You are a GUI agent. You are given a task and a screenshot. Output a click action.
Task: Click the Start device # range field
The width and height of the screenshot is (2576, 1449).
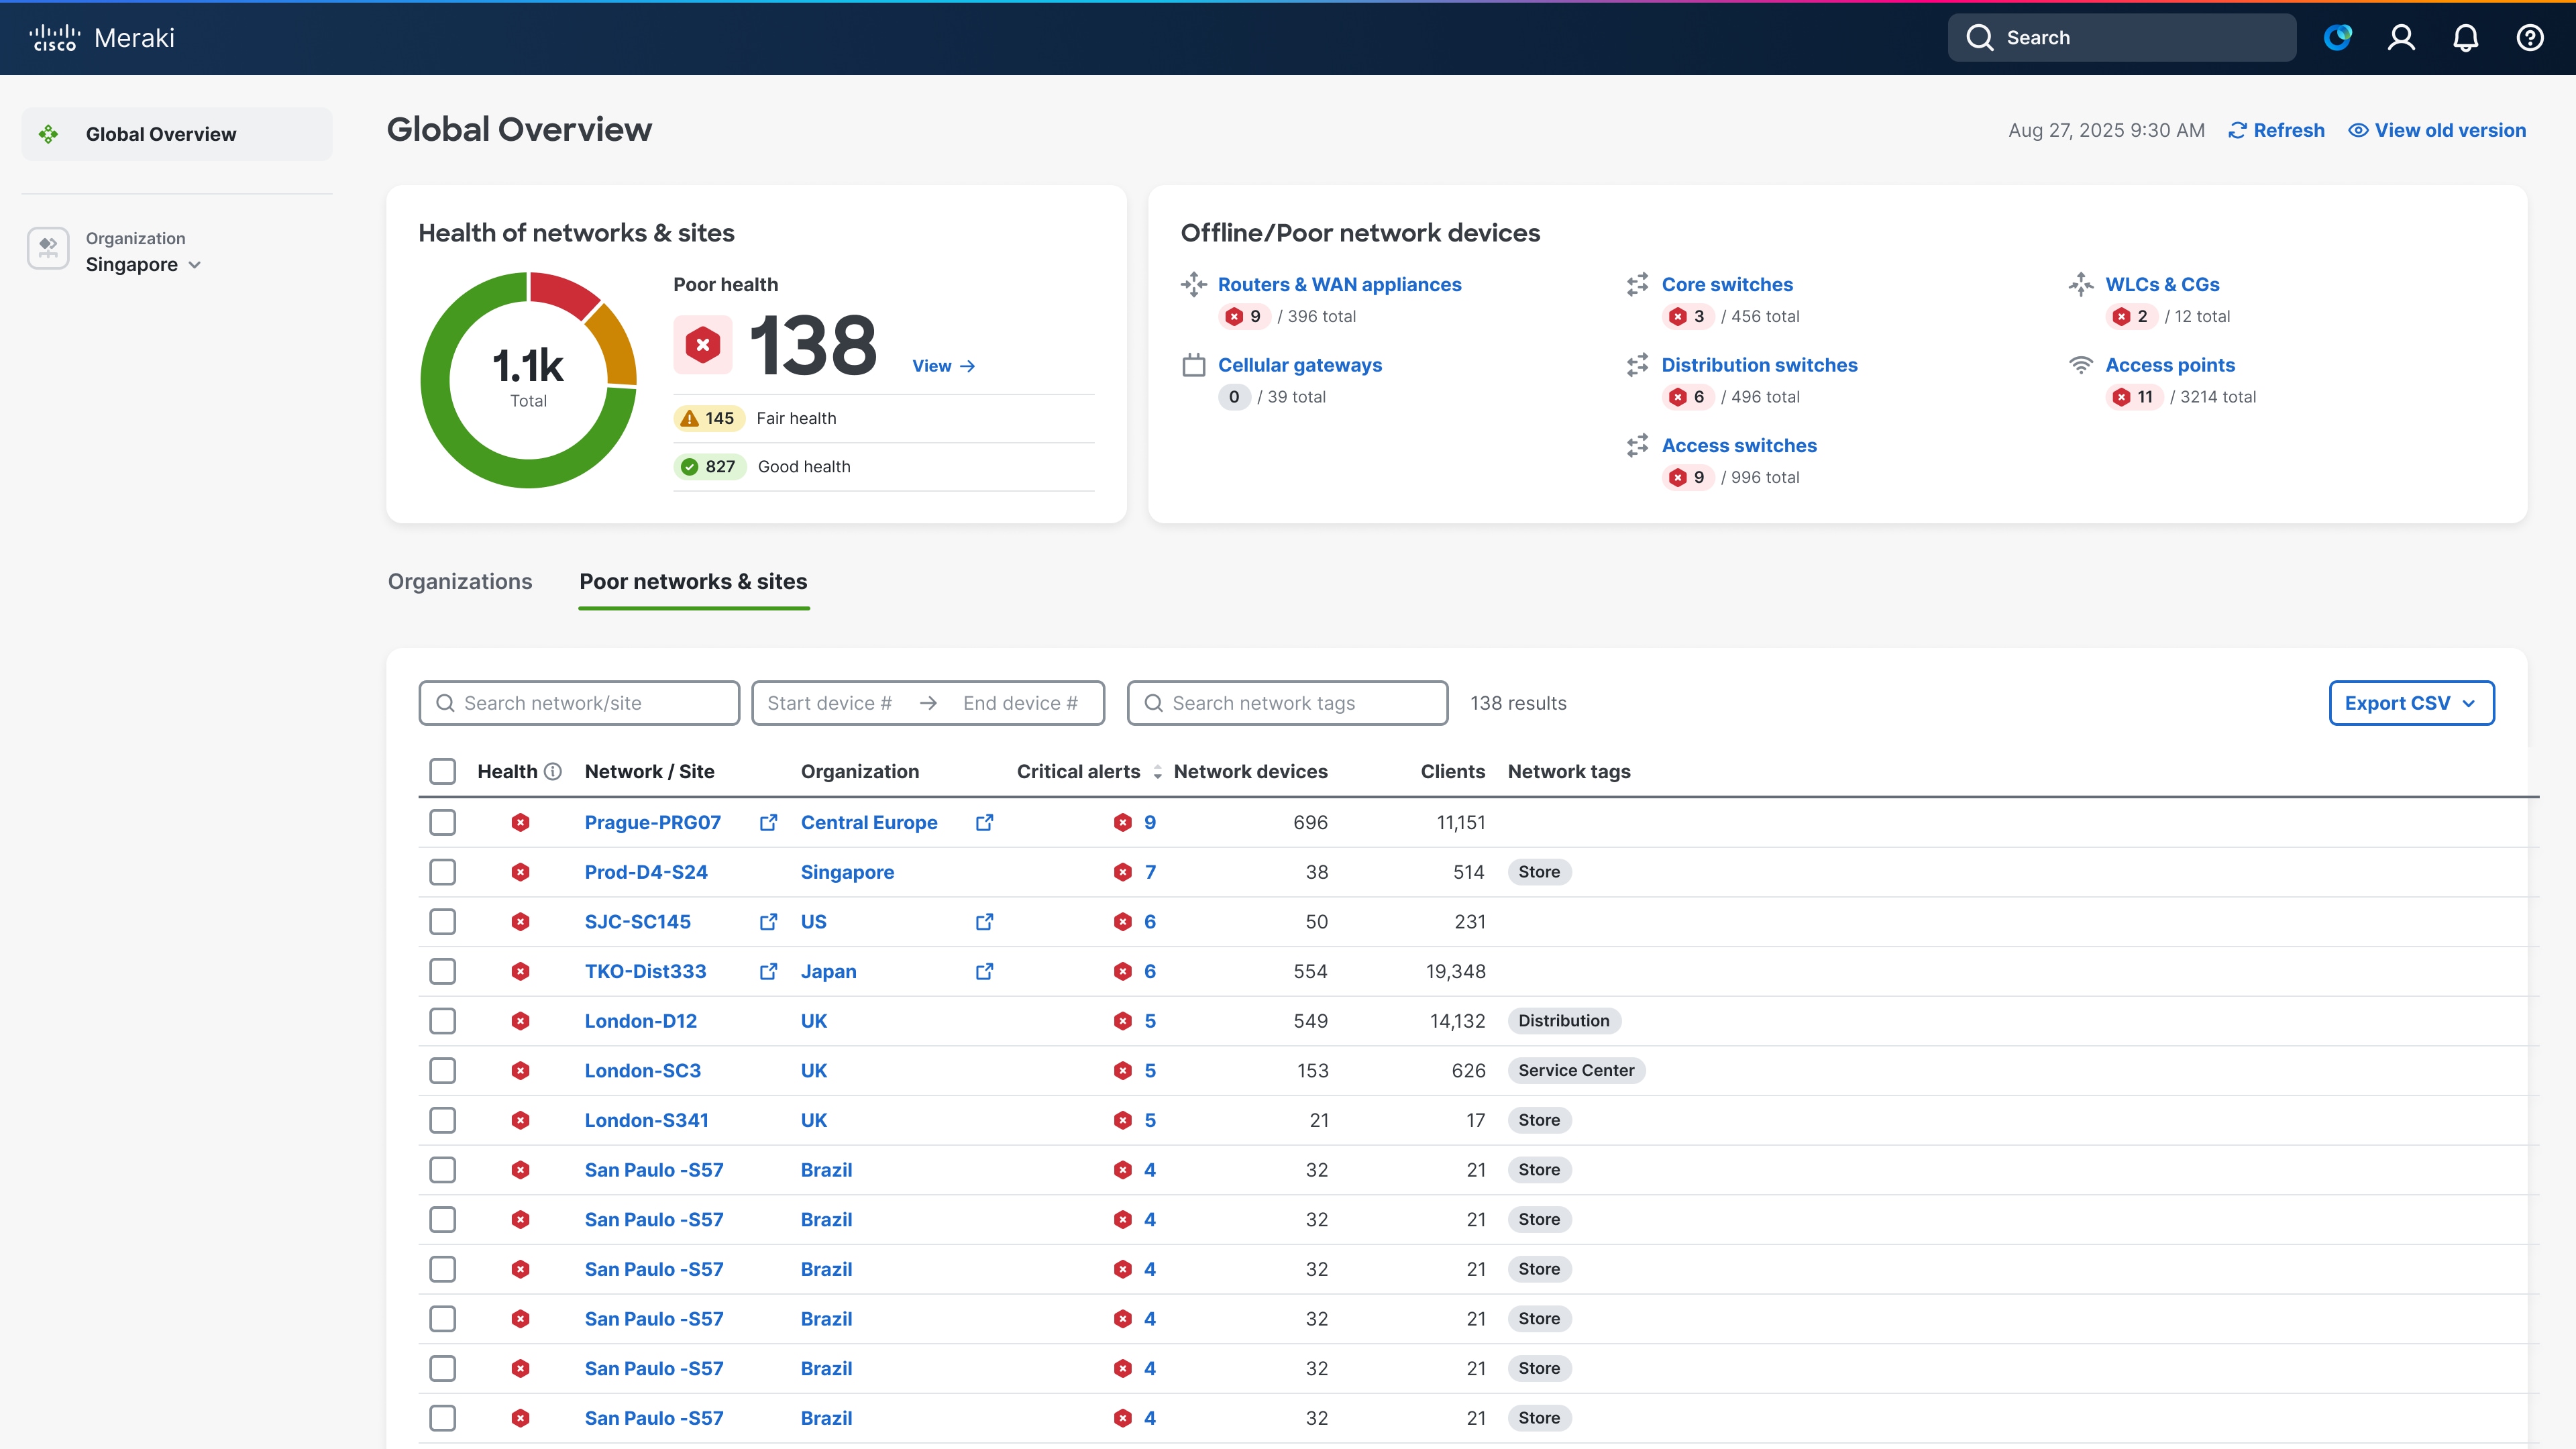coord(829,703)
